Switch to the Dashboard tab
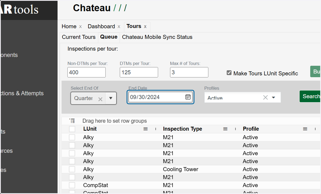The width and height of the screenshot is (321, 194). coord(101,26)
